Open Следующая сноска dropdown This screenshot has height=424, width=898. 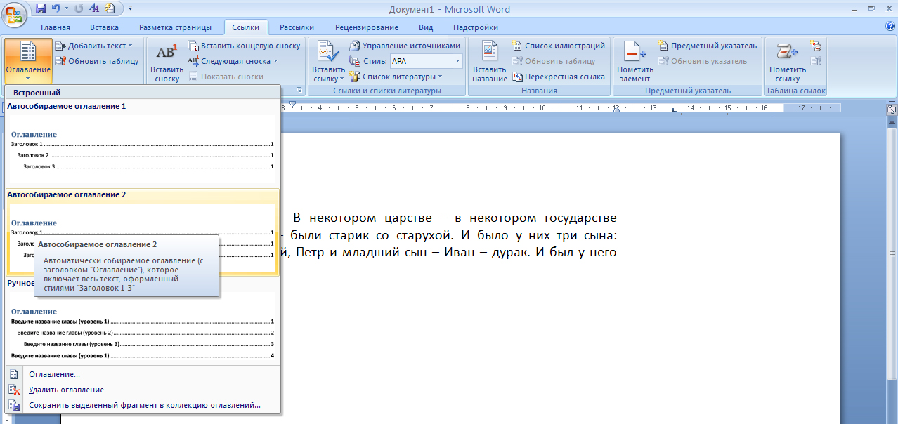233,61
